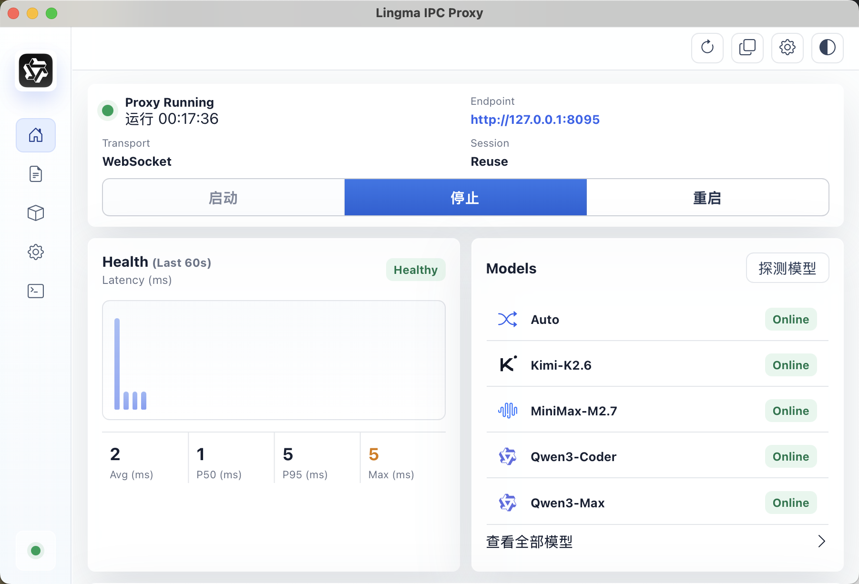Click the Avg (ms) value 2
The width and height of the screenshot is (859, 584).
pyautogui.click(x=115, y=454)
